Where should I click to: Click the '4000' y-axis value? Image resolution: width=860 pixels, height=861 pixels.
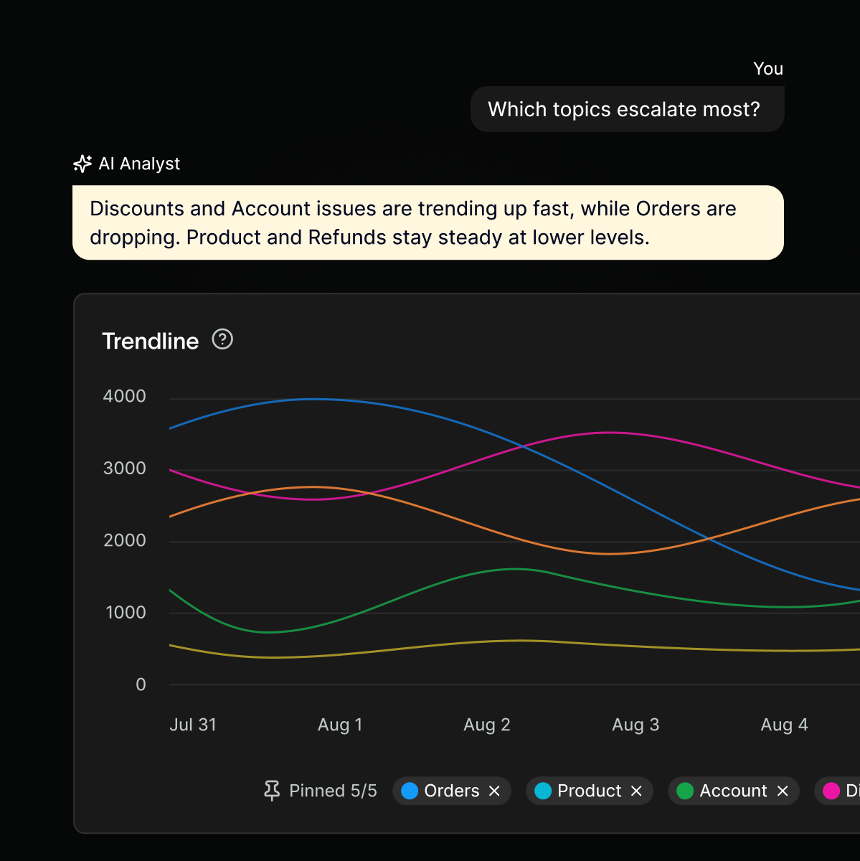(x=125, y=396)
